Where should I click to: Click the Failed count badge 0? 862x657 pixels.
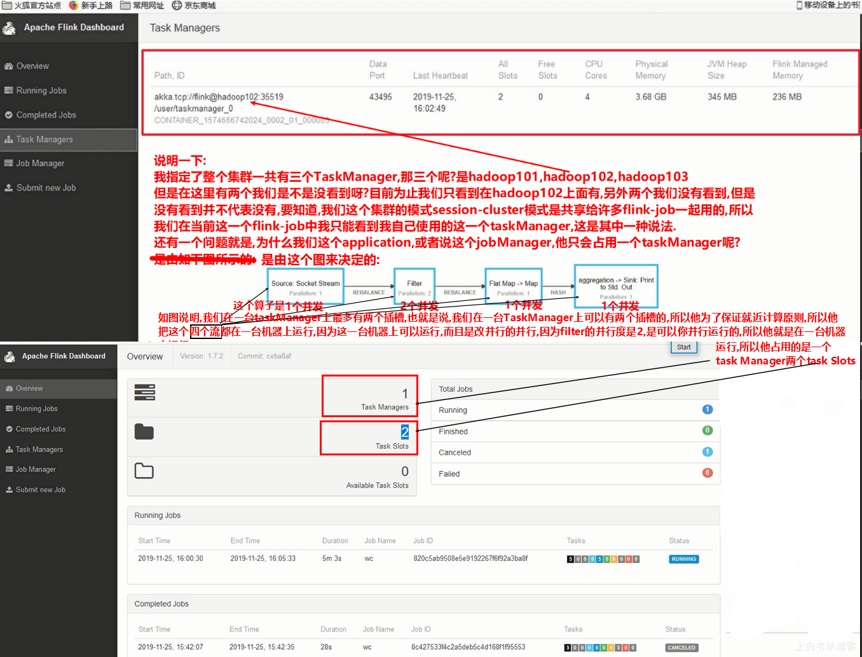click(708, 473)
